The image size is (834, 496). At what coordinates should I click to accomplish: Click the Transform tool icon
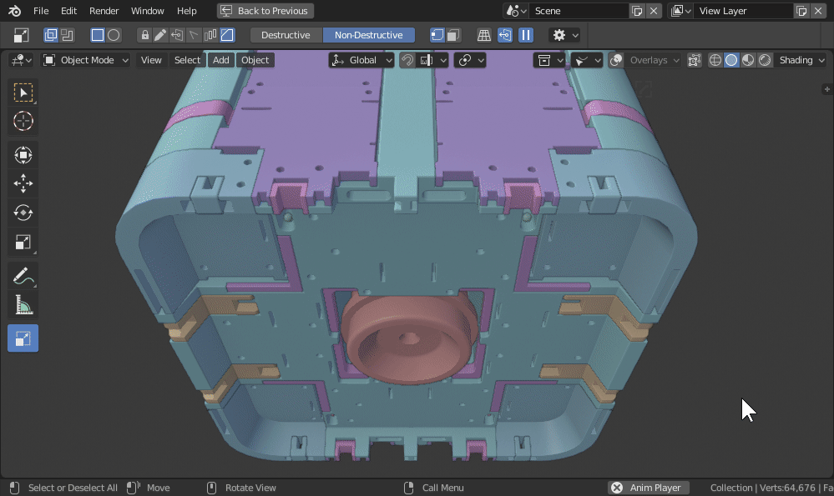click(x=23, y=155)
